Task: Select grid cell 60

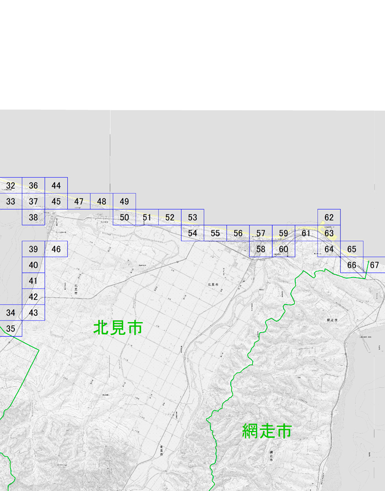Action: point(284,249)
